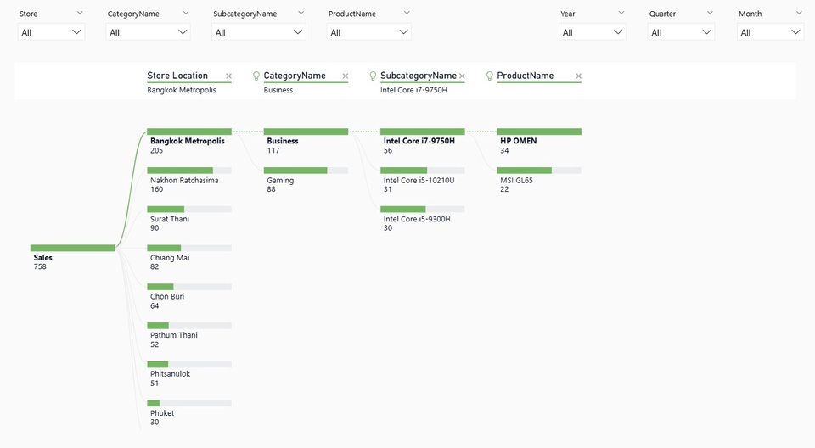
Task: Click lightbulb icon beside CategoryName header
Action: point(256,76)
